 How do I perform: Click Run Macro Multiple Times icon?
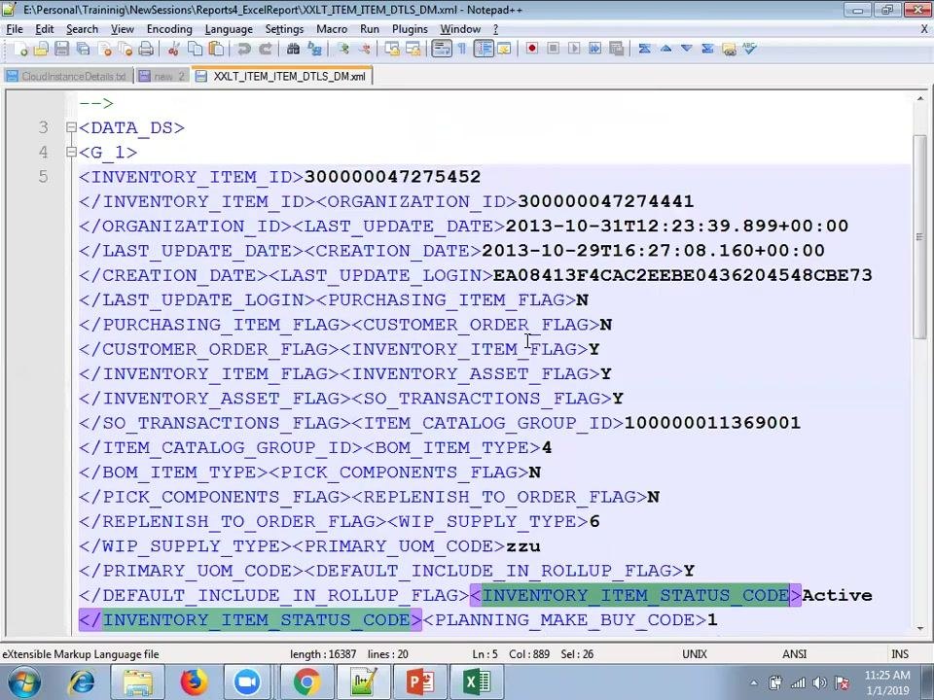(594, 49)
